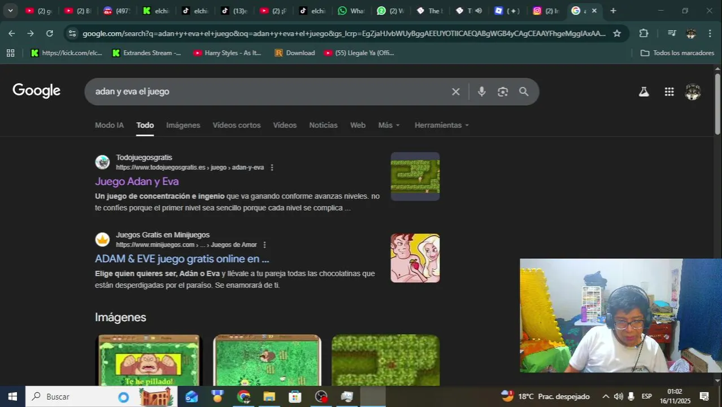The height and width of the screenshot is (407, 722).
Task: Open Todos los marcadores folder
Action: tap(677, 53)
